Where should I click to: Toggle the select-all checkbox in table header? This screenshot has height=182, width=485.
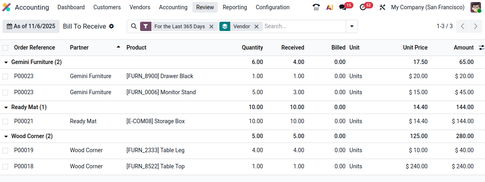point(5,48)
